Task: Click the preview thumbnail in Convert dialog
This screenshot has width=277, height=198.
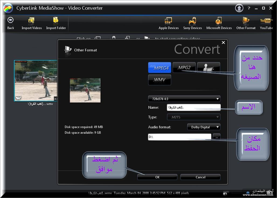Action: [85, 90]
